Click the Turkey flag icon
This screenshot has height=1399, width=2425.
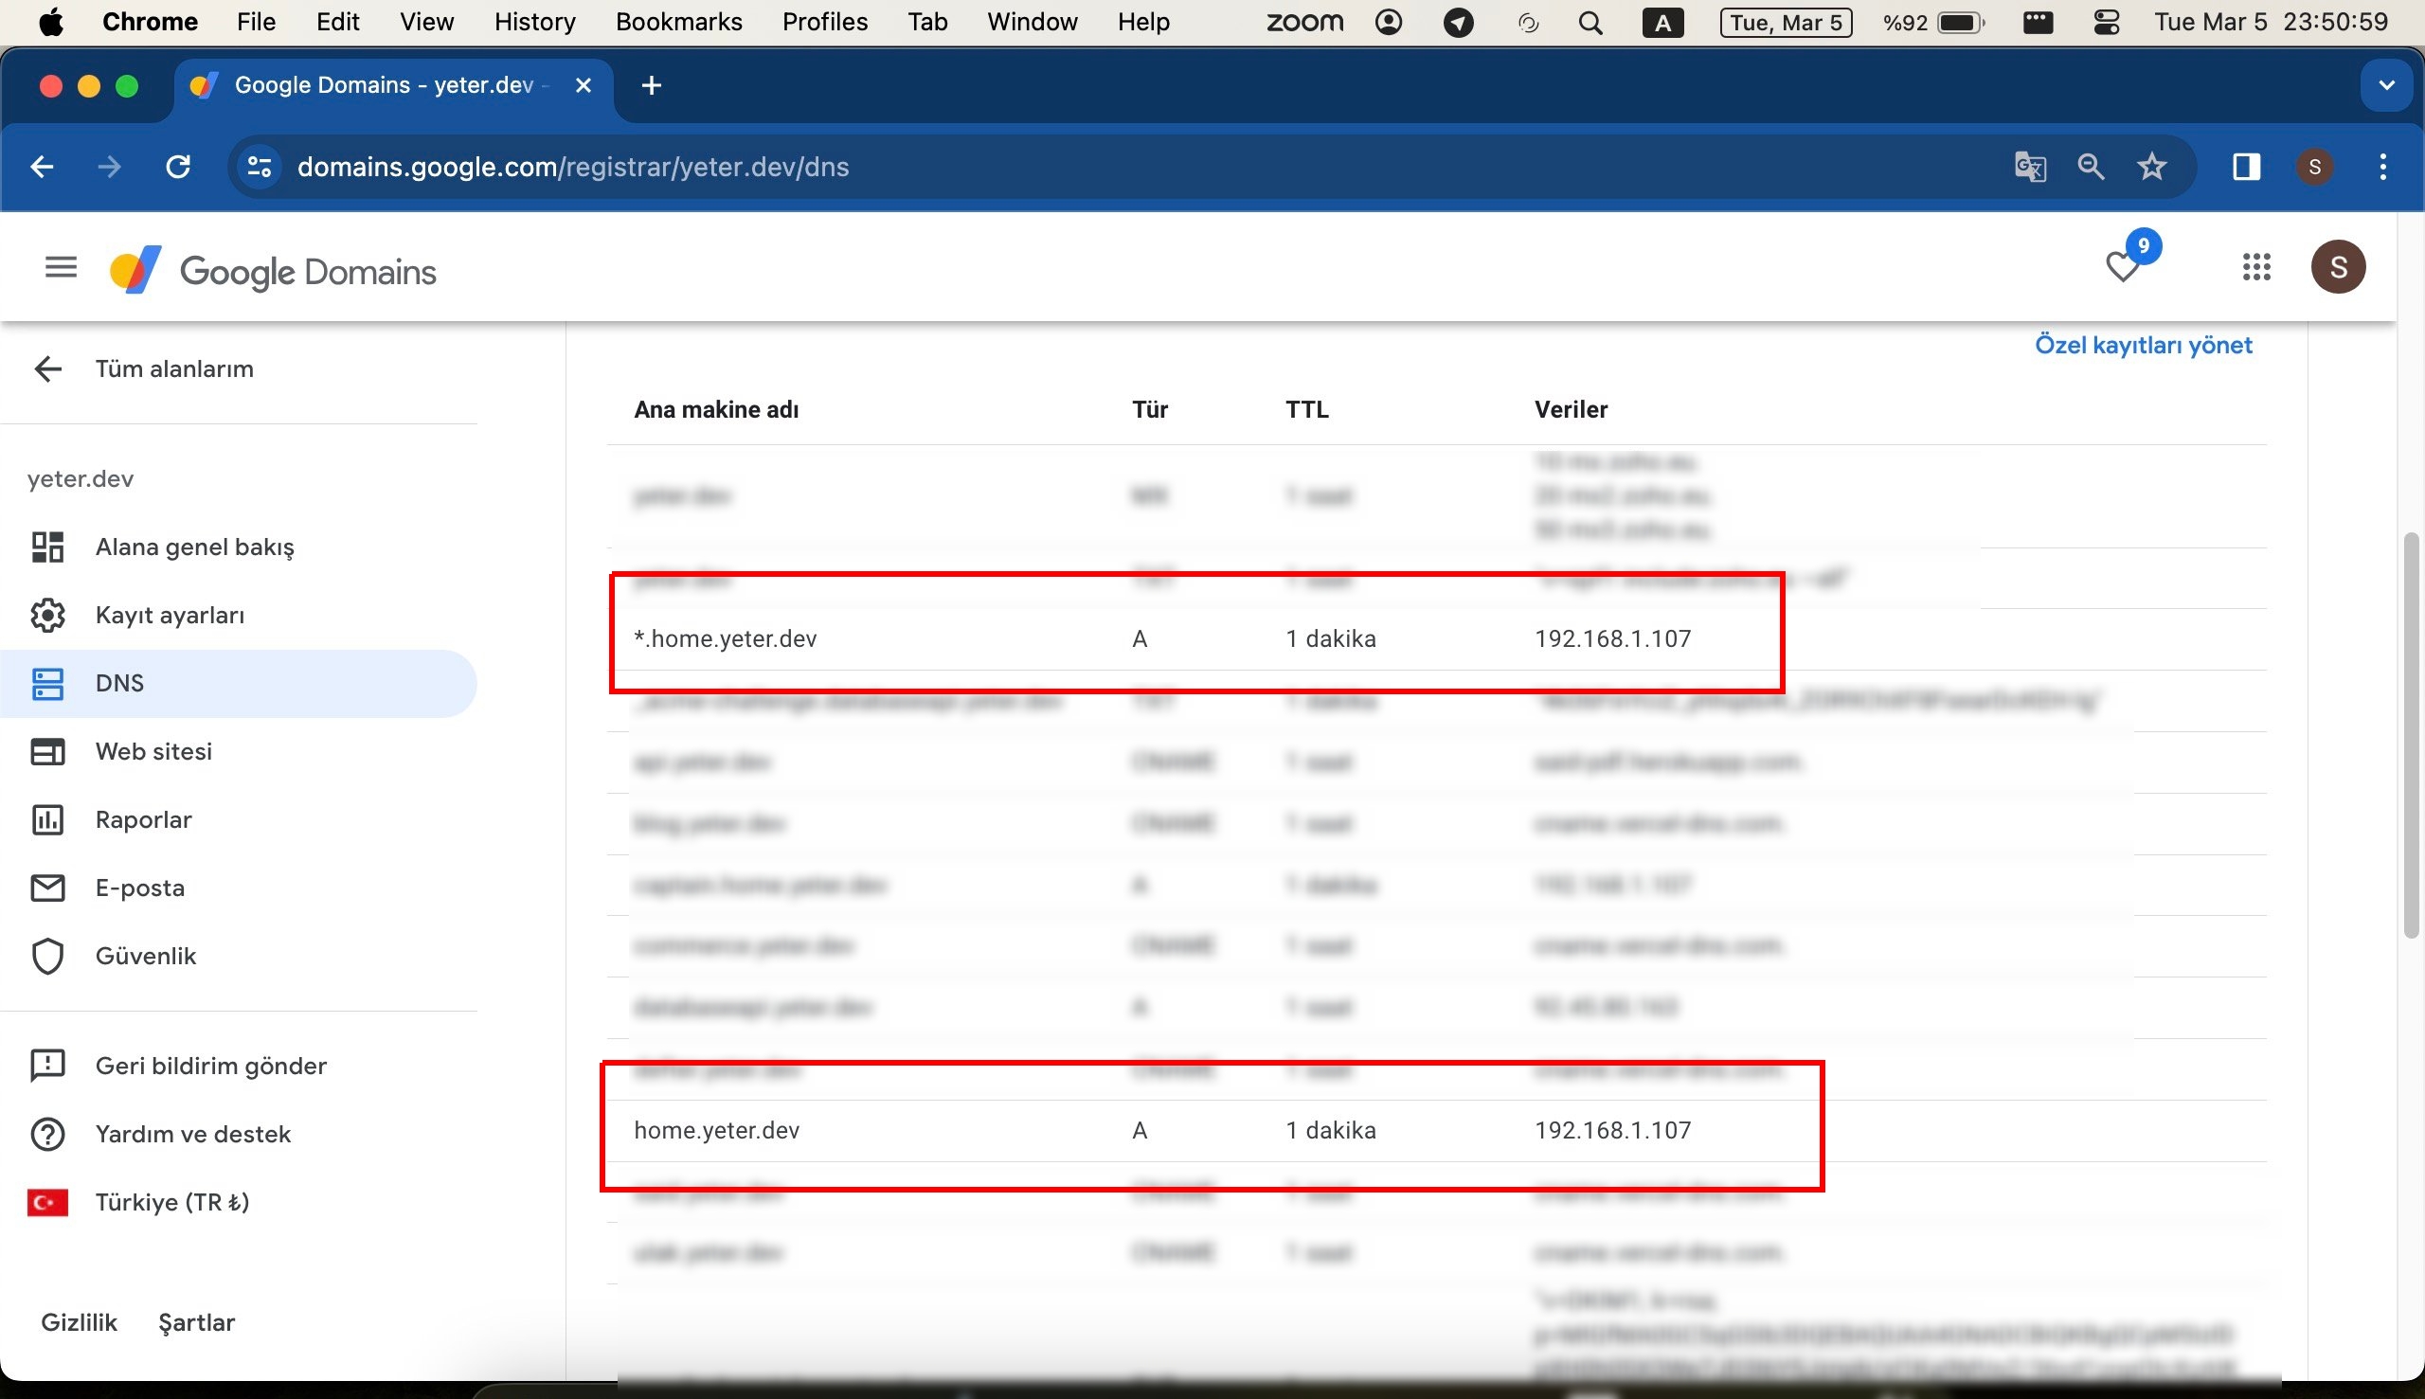click(47, 1202)
